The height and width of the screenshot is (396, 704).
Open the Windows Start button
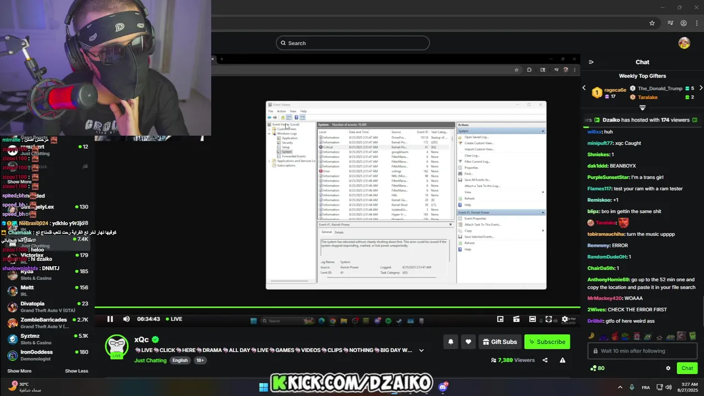pos(263,387)
